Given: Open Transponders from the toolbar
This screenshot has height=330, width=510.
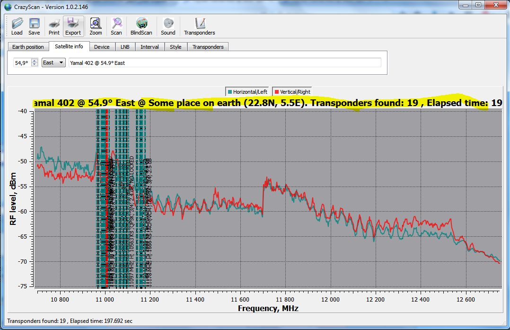Looking at the screenshot, I should 200,26.
